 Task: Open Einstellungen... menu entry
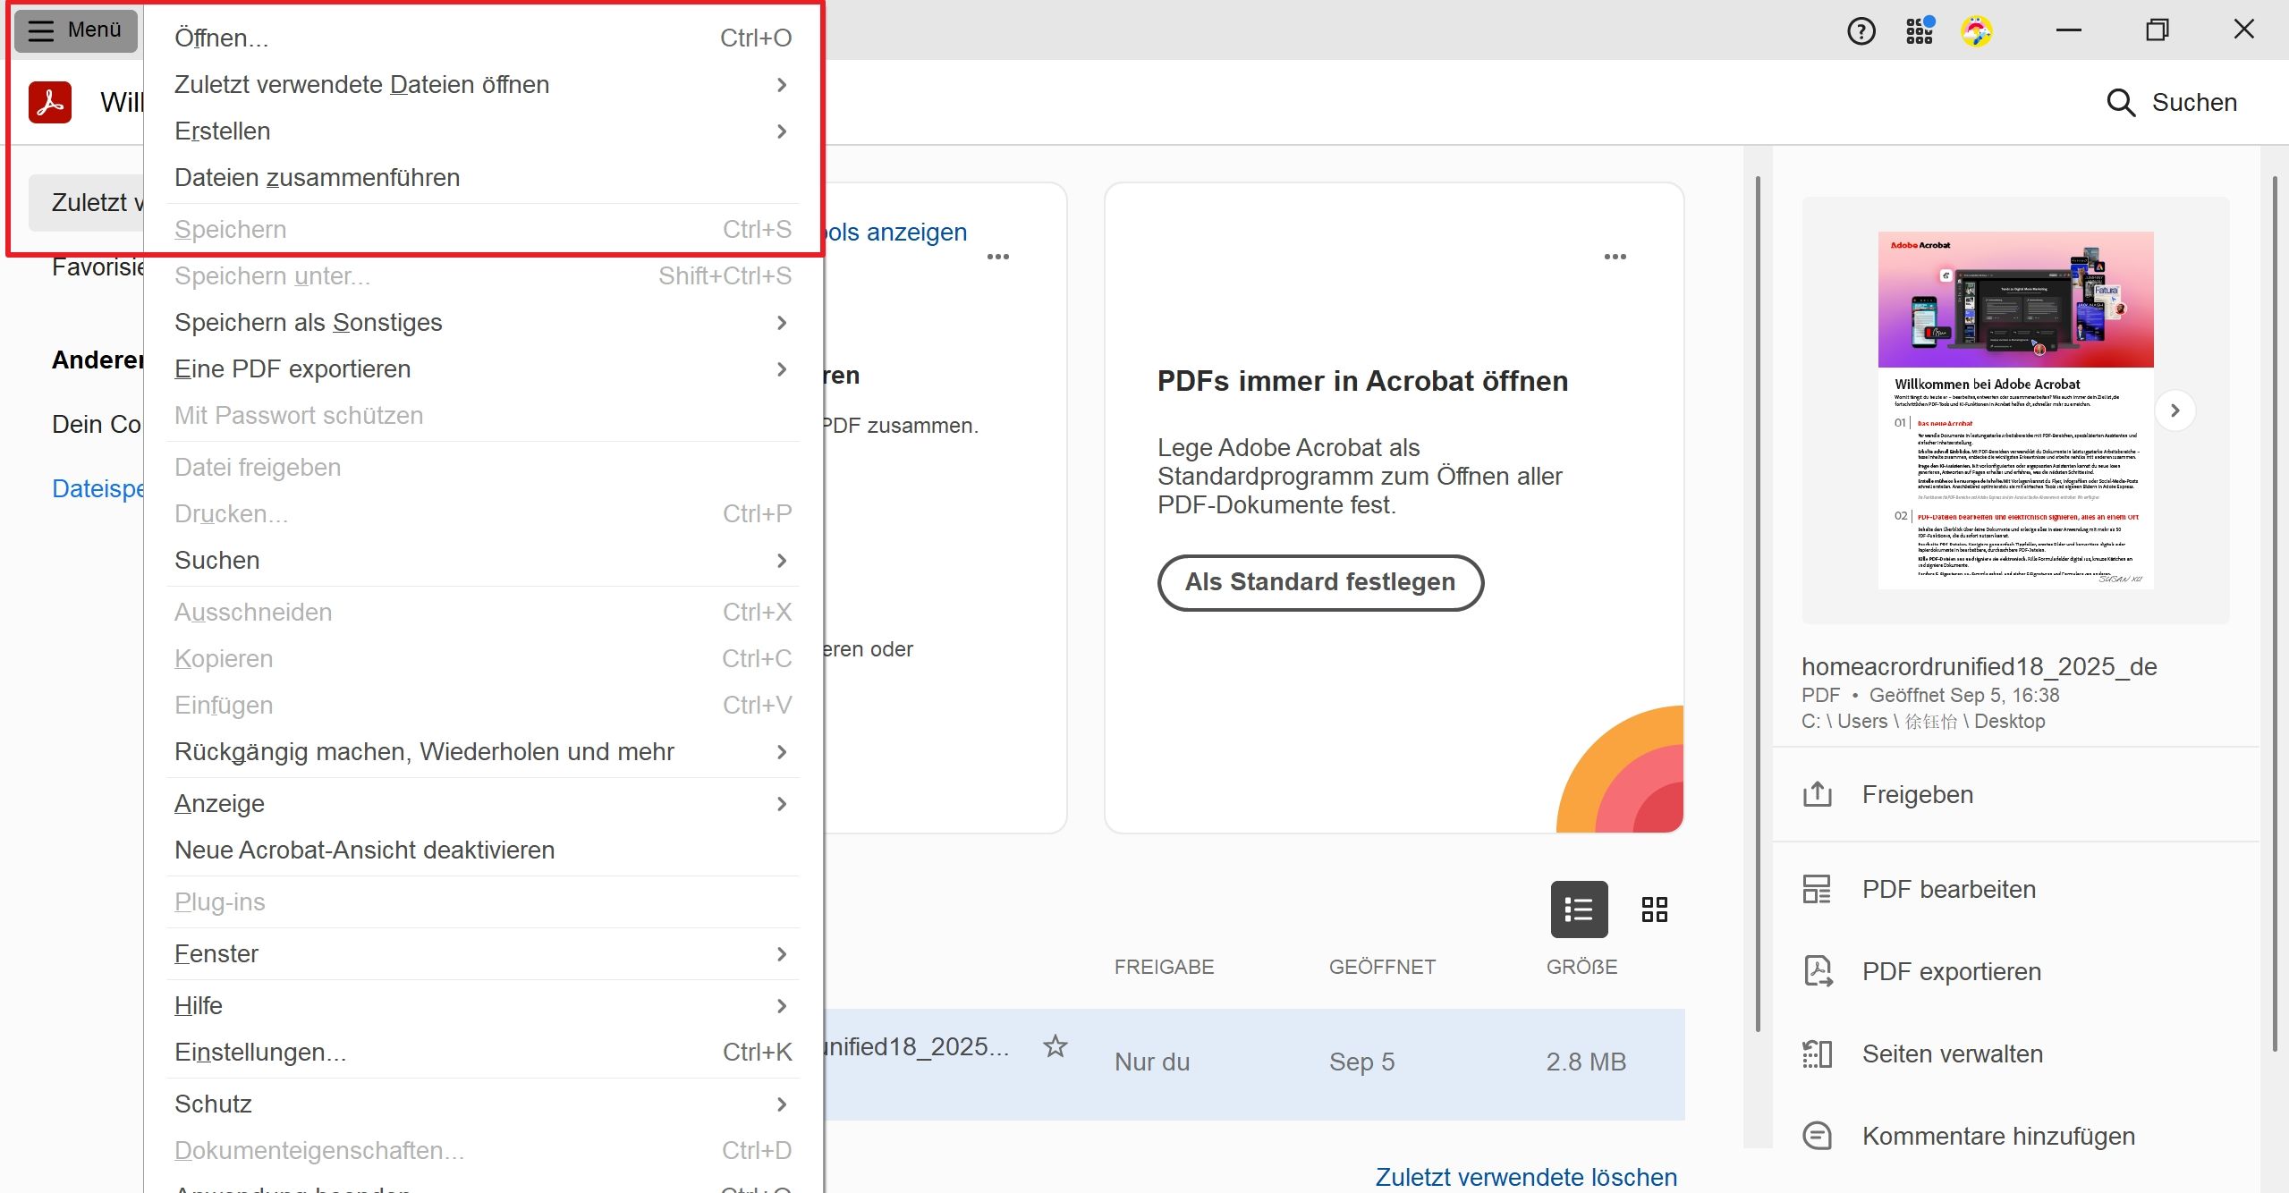[483, 1052]
